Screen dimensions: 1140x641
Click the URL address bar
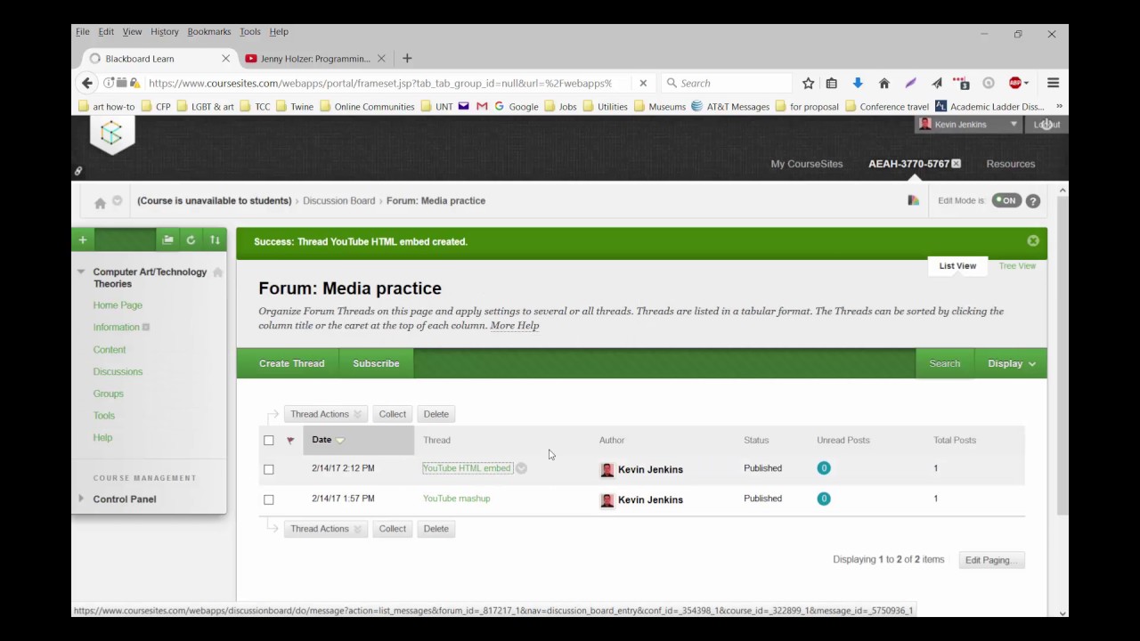380,83
